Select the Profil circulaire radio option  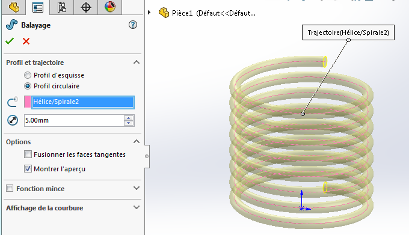pos(28,86)
